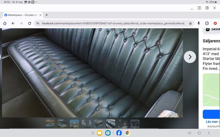Open the Facebook app in taskbar
Screen dimensions: 220x137
119,133
